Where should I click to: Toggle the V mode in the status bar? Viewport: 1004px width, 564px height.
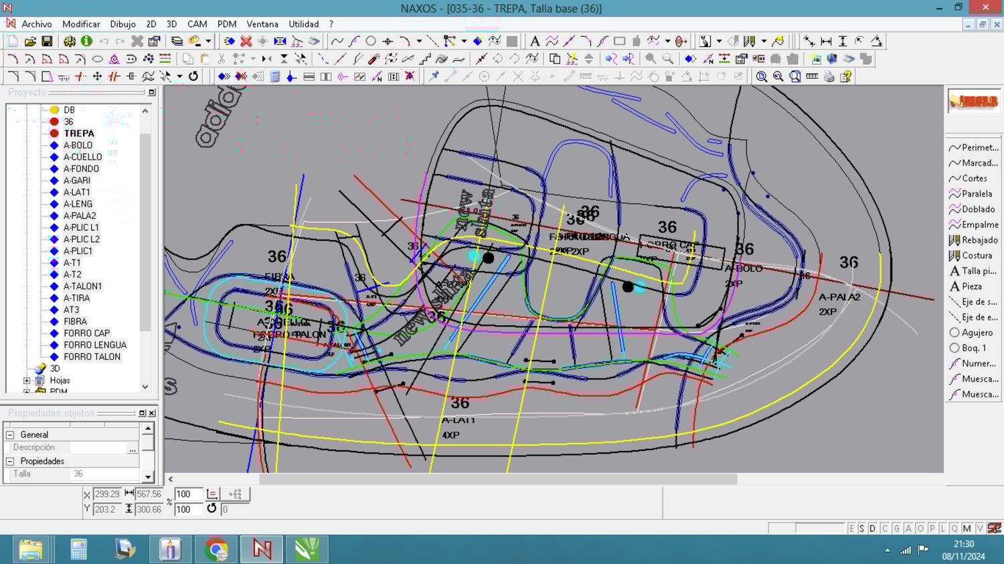click(980, 529)
